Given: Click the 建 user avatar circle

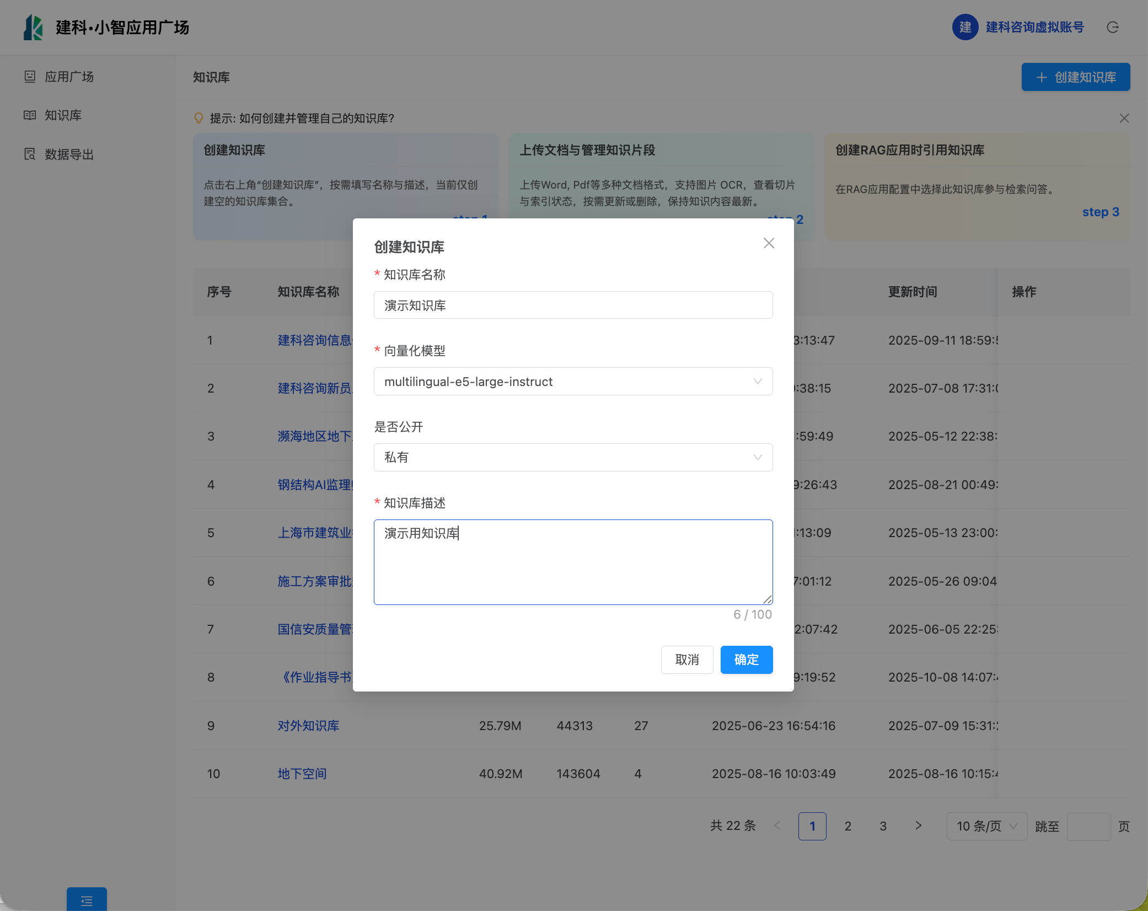Looking at the screenshot, I should point(965,27).
